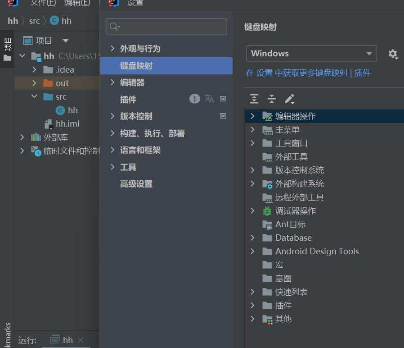This screenshot has height=348, width=404.
Task: Click the 临时文件和控制 scratch icon
Action: pos(36,151)
